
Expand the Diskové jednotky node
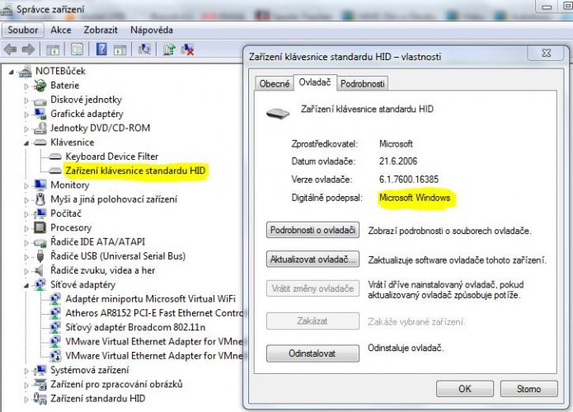click(26, 100)
